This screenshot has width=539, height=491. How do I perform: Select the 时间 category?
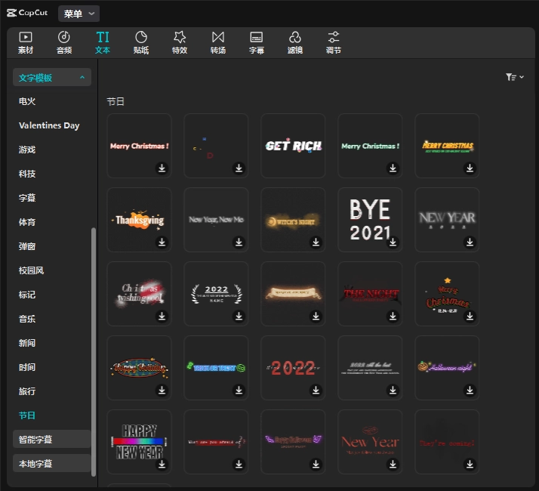click(27, 367)
